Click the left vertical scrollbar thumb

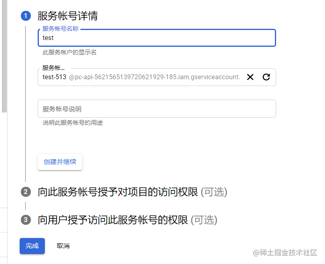tap(4, 56)
